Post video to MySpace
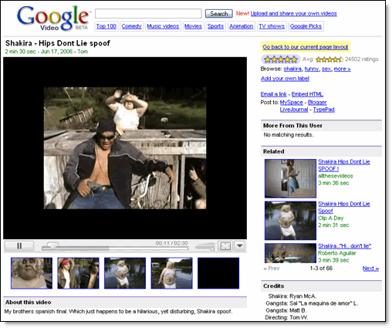 pos(291,103)
